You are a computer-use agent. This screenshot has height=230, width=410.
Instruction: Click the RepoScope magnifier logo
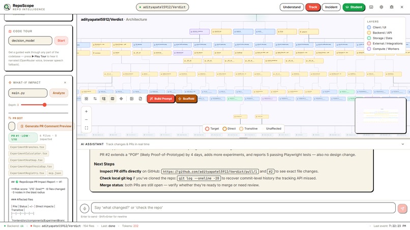pos(7,7)
